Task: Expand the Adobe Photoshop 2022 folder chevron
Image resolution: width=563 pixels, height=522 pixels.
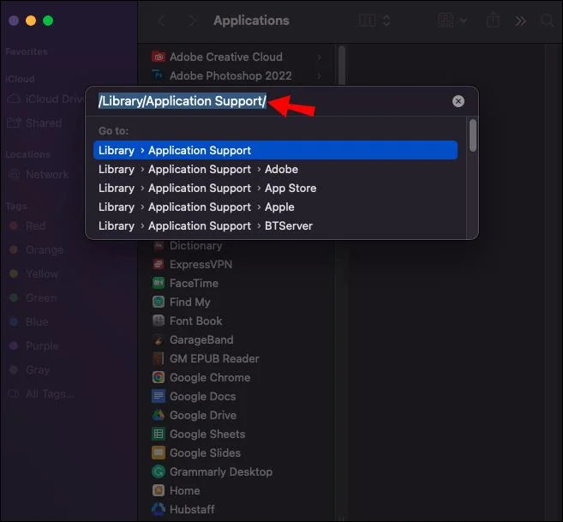Action: point(319,76)
